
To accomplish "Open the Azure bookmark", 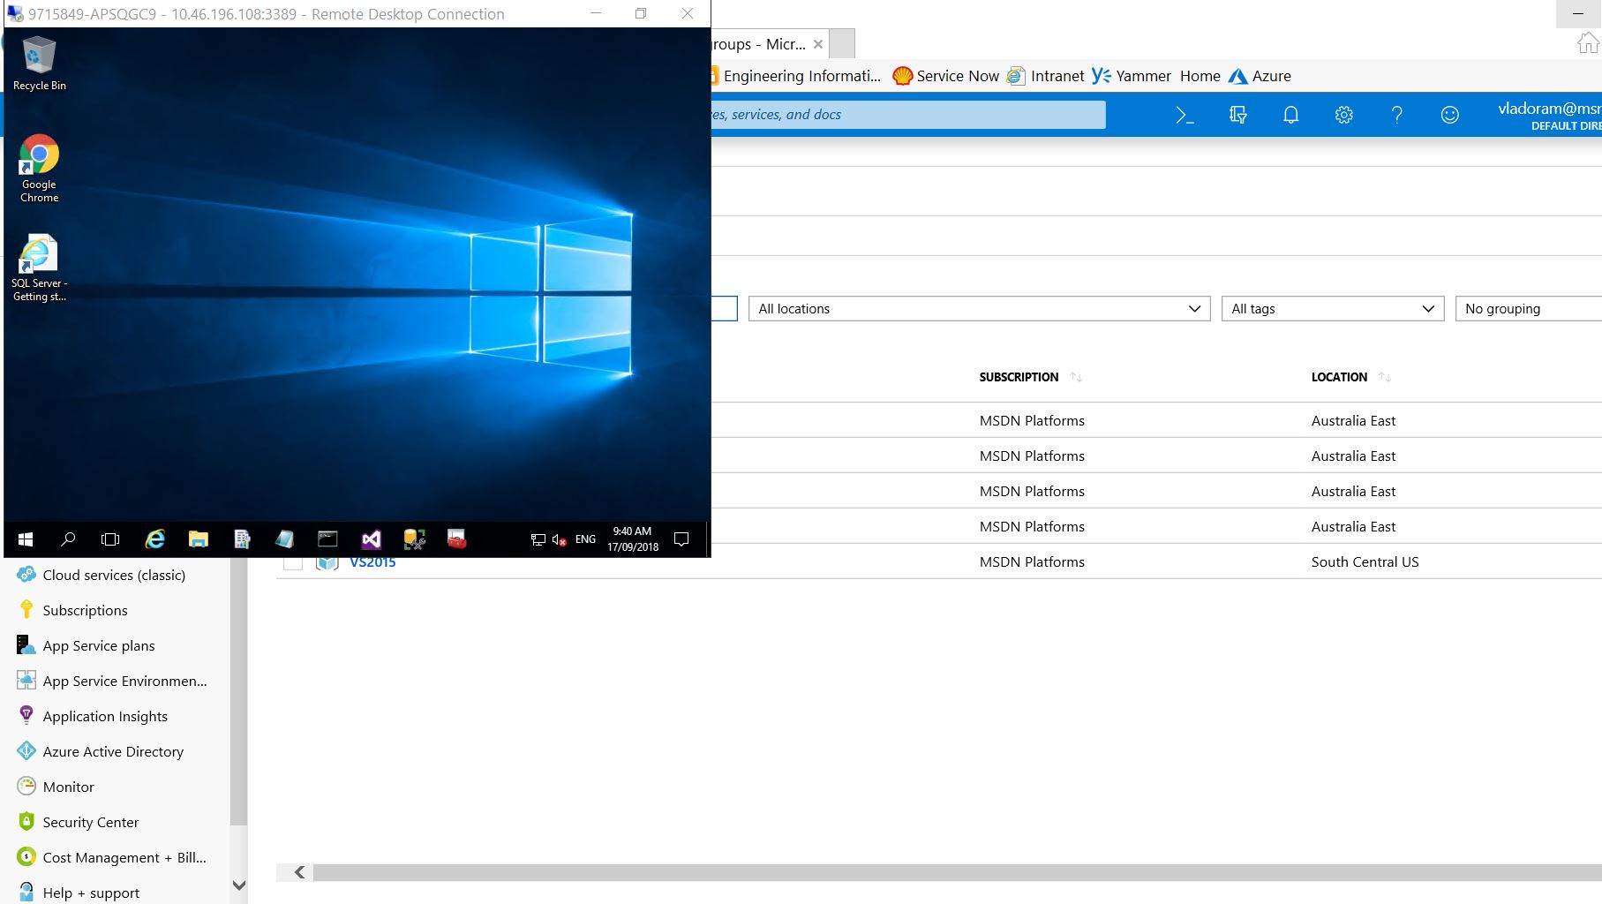I will 1260,76.
